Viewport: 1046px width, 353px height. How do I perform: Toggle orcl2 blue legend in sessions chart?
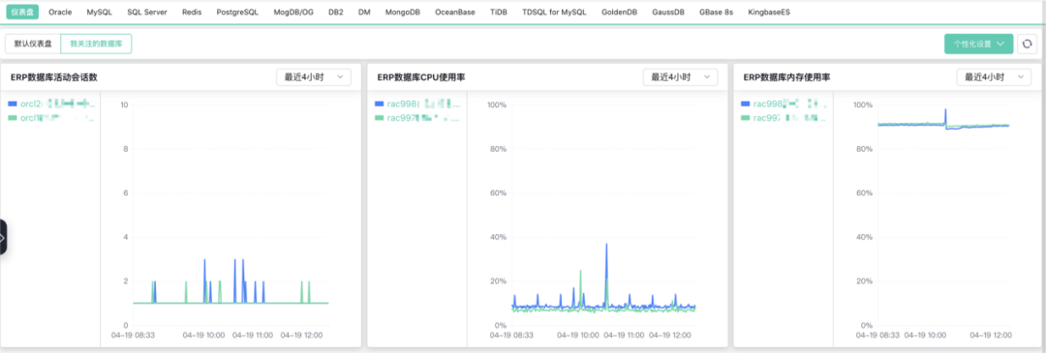coord(52,103)
